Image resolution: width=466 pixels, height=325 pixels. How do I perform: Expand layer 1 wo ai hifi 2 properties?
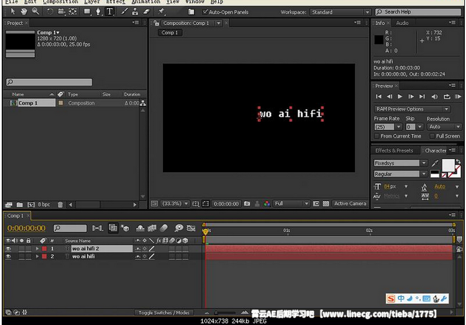(x=37, y=249)
